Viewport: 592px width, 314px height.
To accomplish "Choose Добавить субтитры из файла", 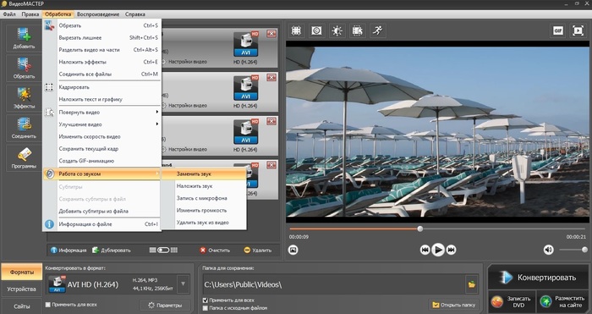I will pyautogui.click(x=102, y=212).
